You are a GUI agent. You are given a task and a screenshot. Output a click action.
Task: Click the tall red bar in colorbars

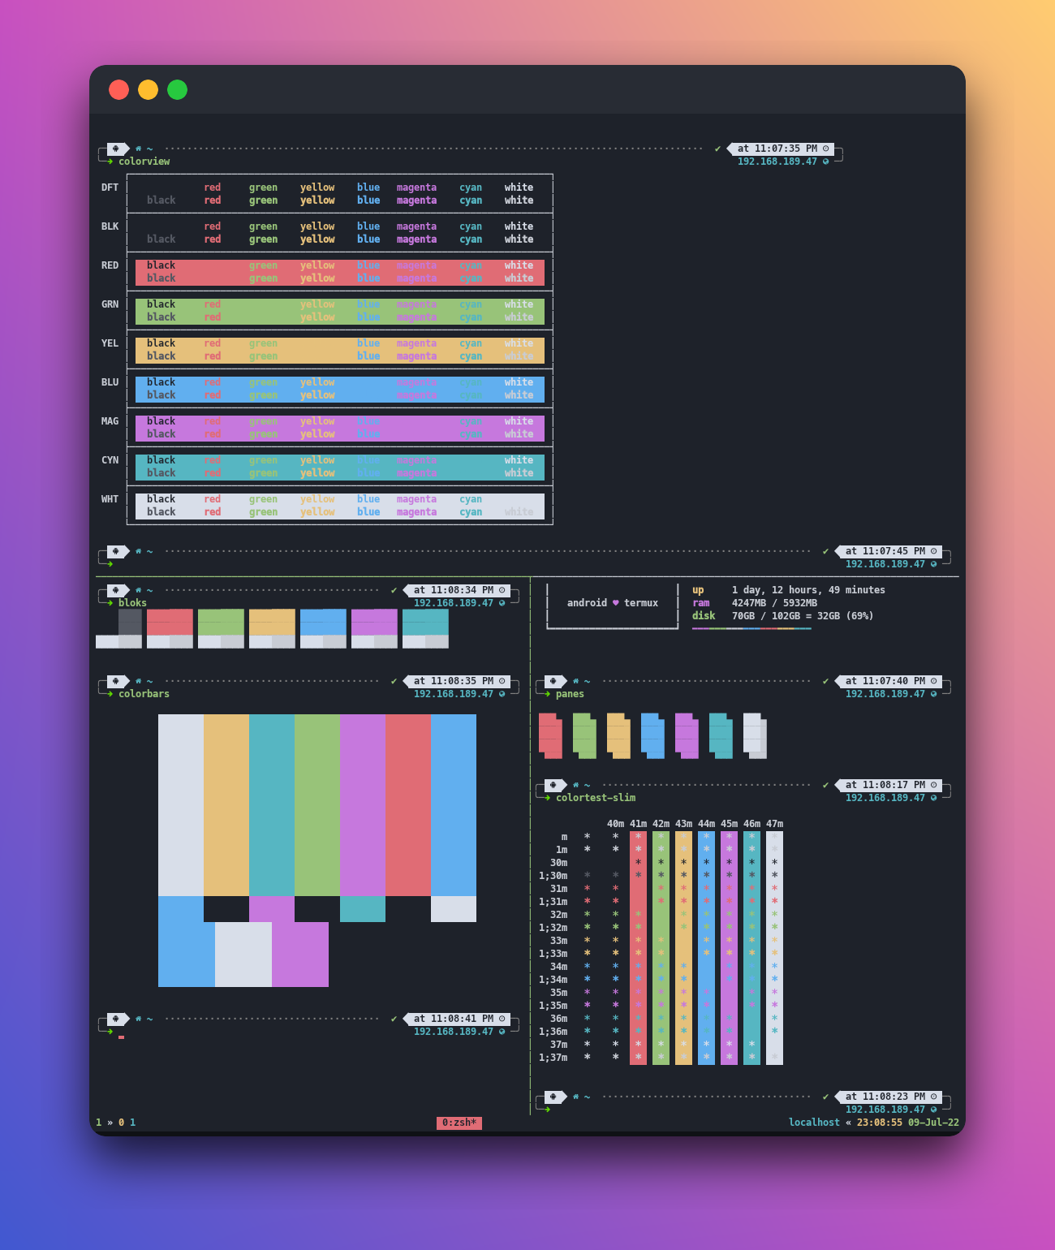pos(408,805)
